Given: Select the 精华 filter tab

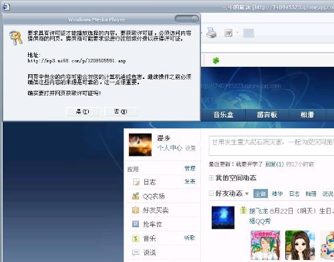Looking at the screenshot, I should [x=277, y=194].
